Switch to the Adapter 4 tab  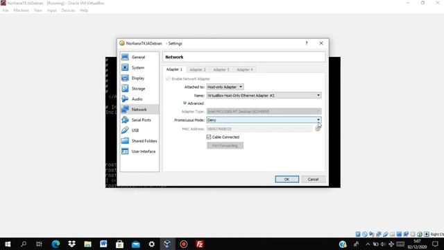[245, 69]
